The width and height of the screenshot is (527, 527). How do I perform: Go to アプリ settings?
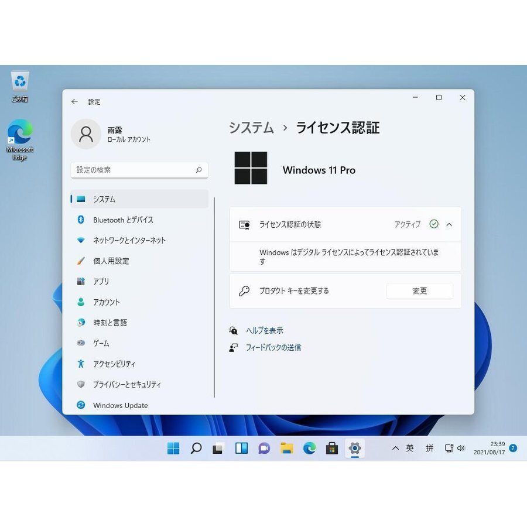coord(102,281)
